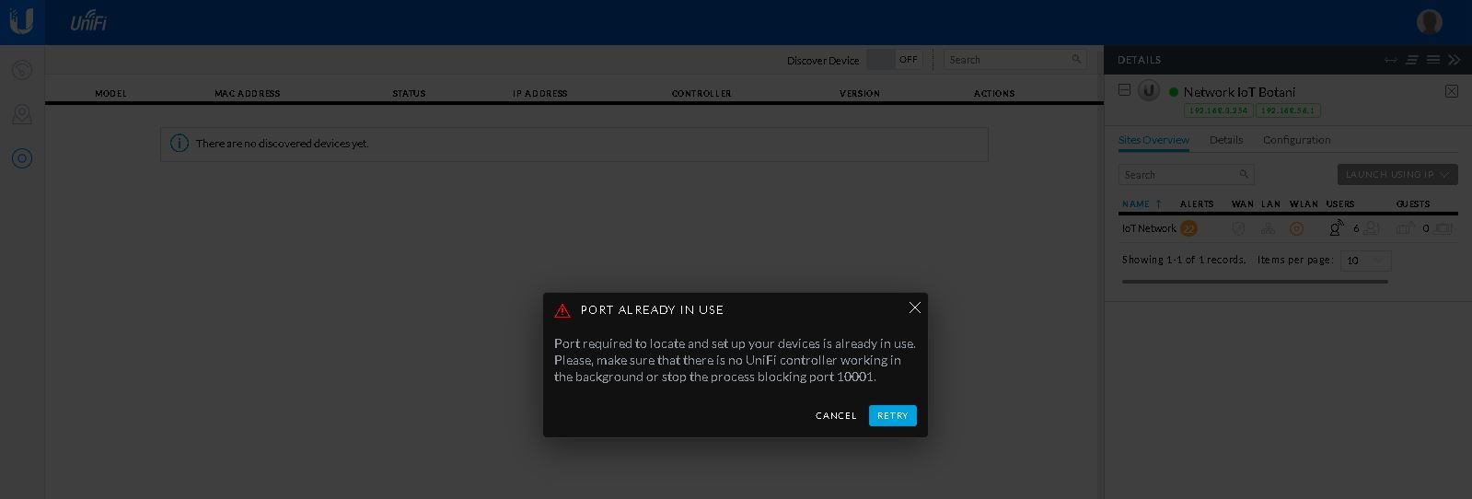Collapse the Details panel with double chevron

point(1455,60)
